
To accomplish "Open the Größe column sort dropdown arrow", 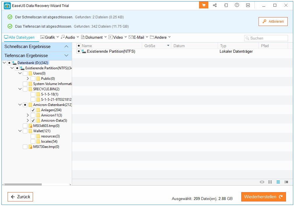I will pyautogui.click(x=168, y=46).
